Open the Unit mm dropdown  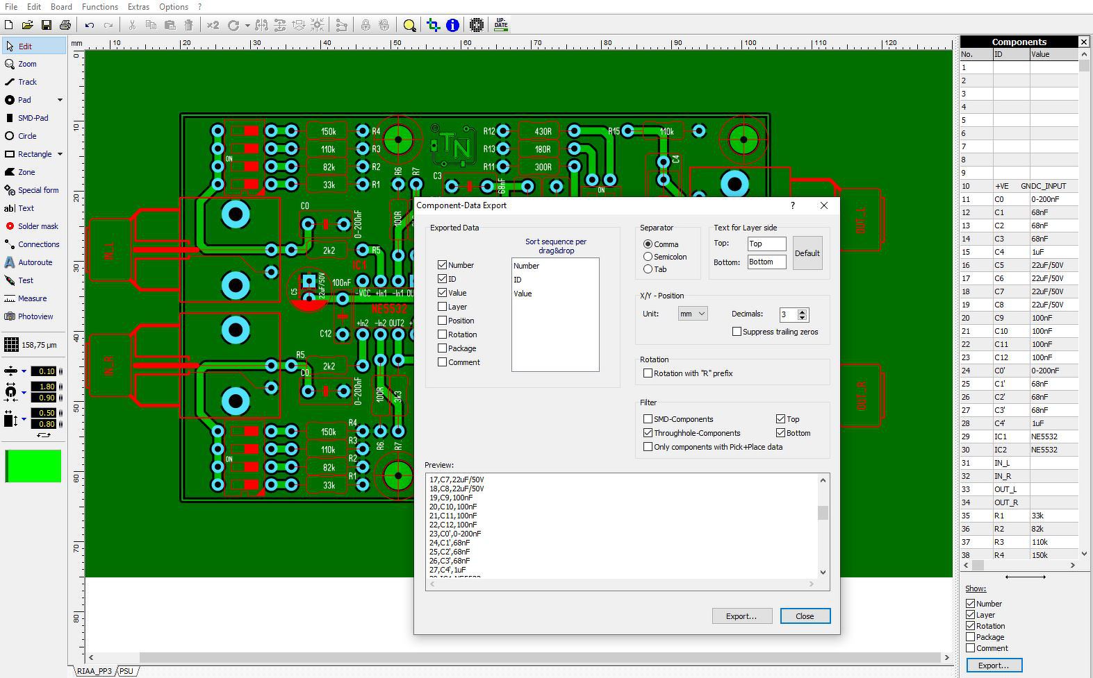[693, 314]
